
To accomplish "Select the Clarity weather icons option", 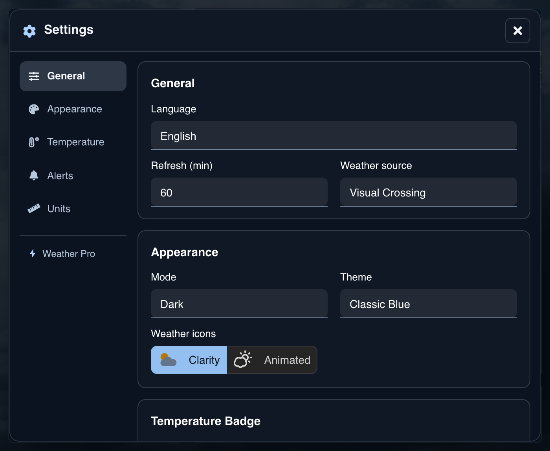I will point(189,360).
